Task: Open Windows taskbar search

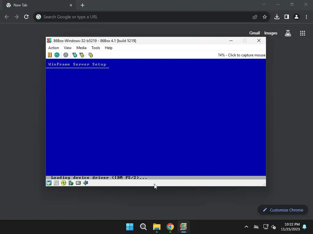Action: coord(143,227)
